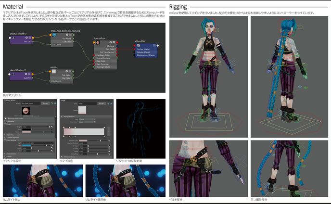The width and height of the screenshot is (331, 204).
Task: Click the Presets button in aiToon attribute editor
Action: (45, 103)
